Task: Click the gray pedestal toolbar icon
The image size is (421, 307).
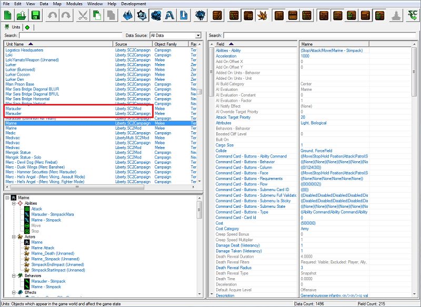Action: click(396, 15)
